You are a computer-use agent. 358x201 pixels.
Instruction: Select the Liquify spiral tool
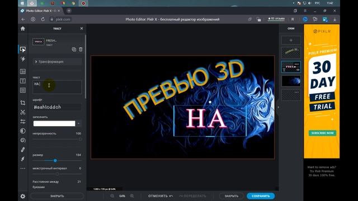[23, 140]
